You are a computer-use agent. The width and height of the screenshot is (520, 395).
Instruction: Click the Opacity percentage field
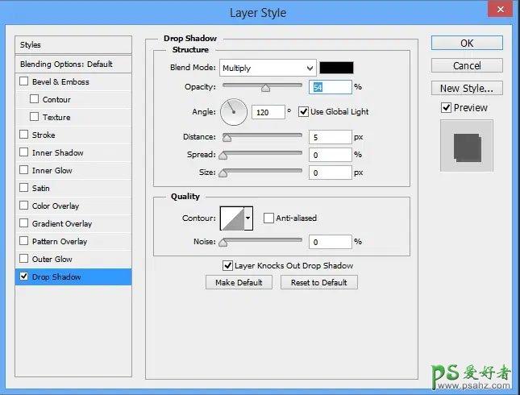[330, 87]
